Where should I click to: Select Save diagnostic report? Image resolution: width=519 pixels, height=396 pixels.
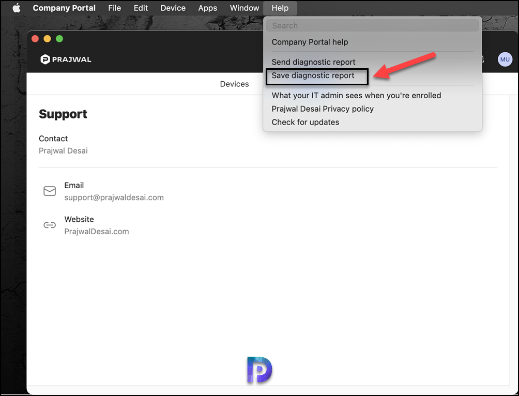[x=313, y=75]
